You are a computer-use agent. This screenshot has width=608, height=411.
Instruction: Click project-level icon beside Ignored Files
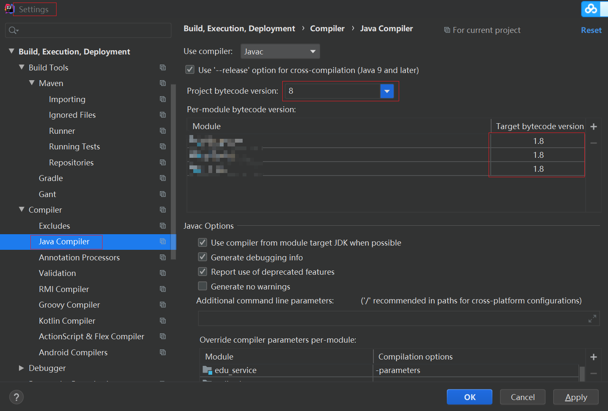163,115
